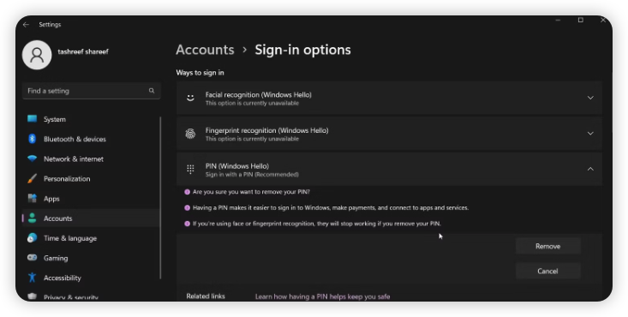This screenshot has height=317, width=628.
Task: Click 'Ways to sign in' heading
Action: pyautogui.click(x=200, y=73)
